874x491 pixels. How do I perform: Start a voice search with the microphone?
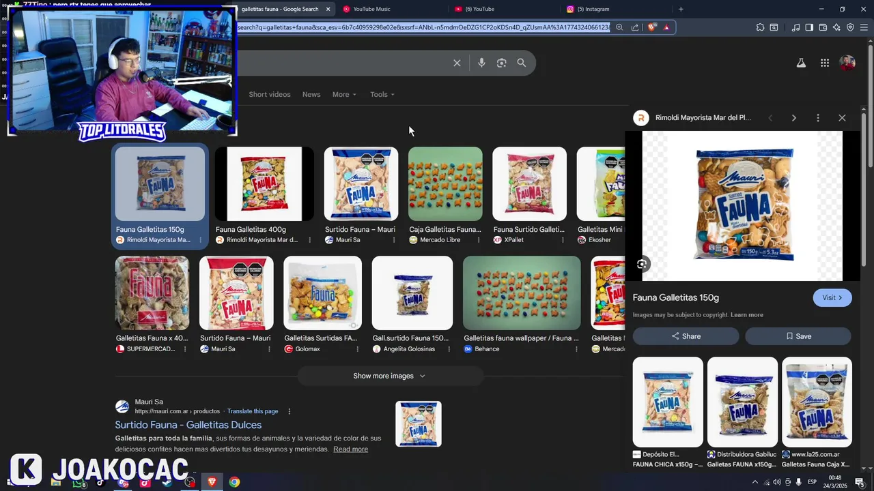pyautogui.click(x=481, y=63)
